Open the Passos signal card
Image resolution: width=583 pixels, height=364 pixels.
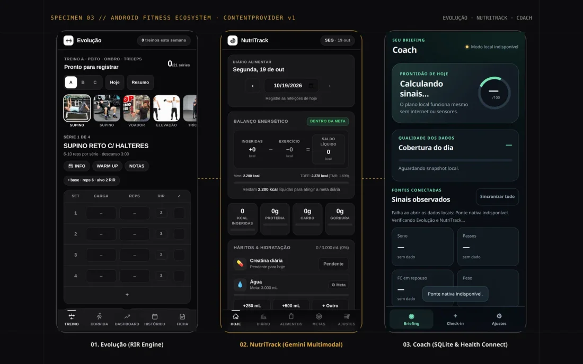click(488, 247)
